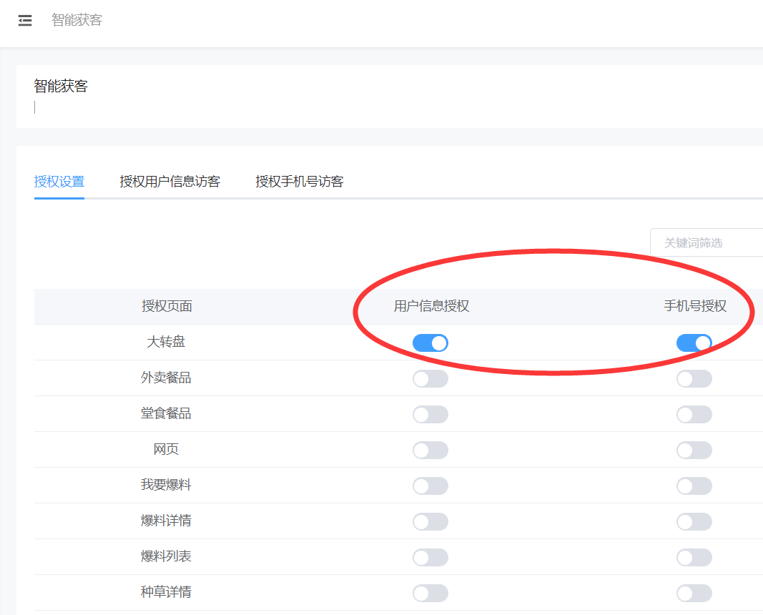Disable 手机号授权 for 大转盘
Image resolution: width=763 pixels, height=615 pixels.
click(x=694, y=343)
